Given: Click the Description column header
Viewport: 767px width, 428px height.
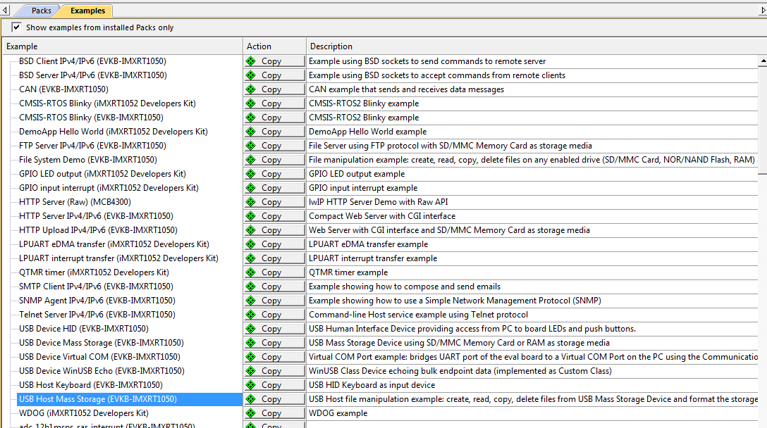Looking at the screenshot, I should pos(536,46).
